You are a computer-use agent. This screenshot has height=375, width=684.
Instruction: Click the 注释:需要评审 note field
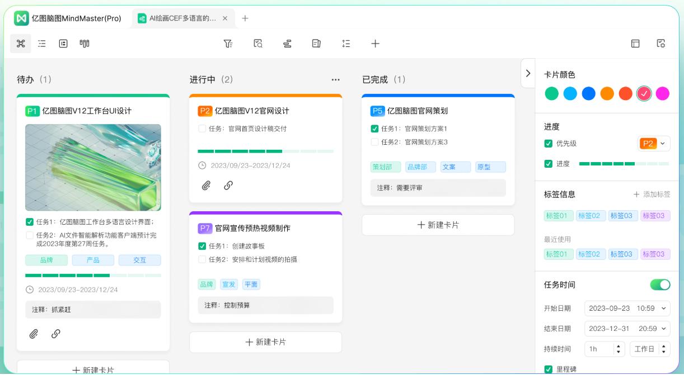[438, 188]
